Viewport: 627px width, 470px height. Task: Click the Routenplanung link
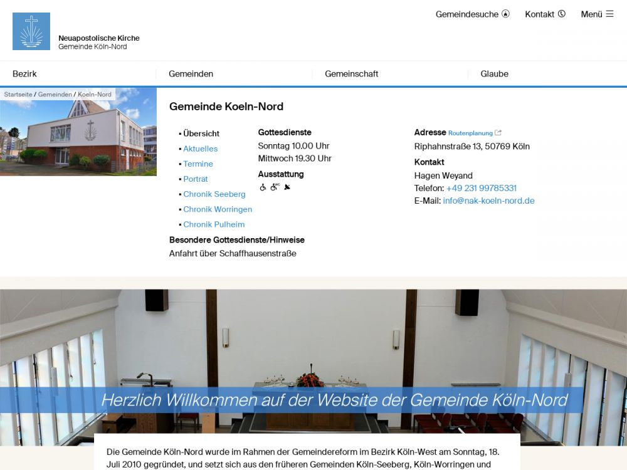(470, 133)
